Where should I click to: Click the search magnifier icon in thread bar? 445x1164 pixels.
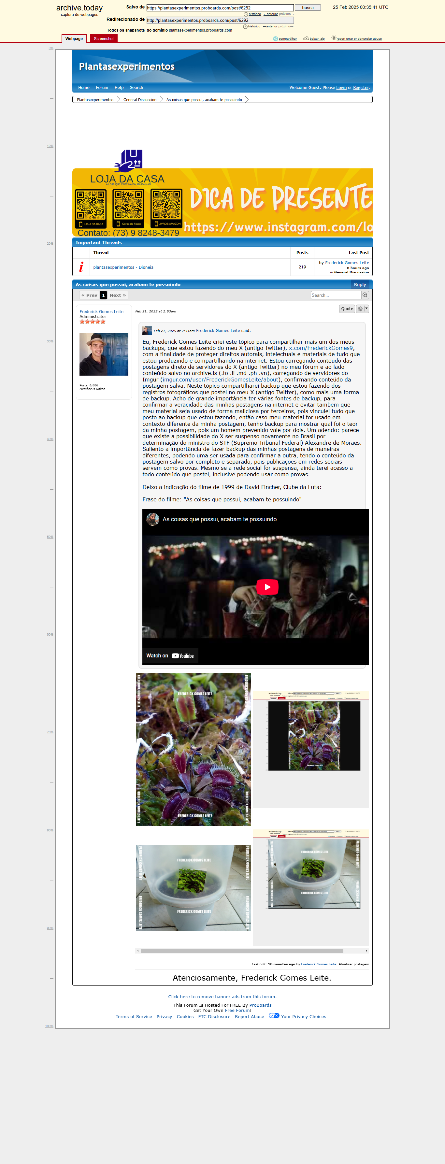click(365, 295)
